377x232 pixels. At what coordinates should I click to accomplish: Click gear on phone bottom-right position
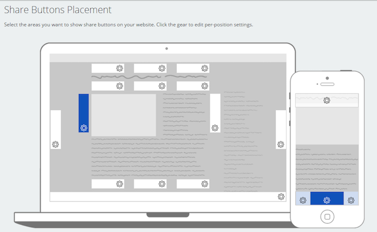point(351,200)
